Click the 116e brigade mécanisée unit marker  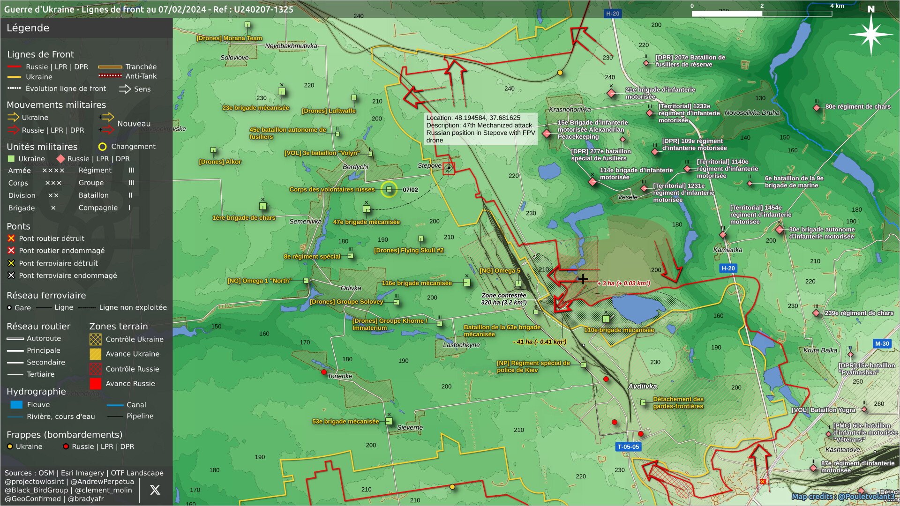[467, 283]
